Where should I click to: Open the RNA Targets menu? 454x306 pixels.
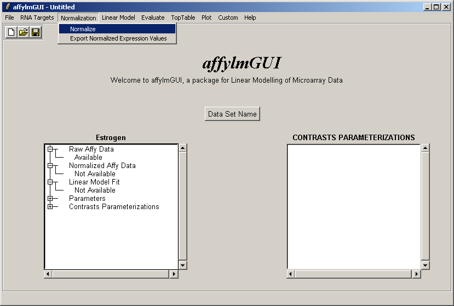coord(37,18)
